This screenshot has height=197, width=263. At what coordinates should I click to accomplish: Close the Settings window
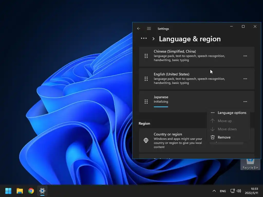255,26
